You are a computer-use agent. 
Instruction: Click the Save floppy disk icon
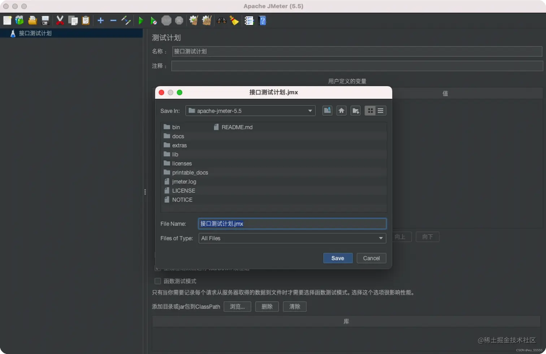click(x=45, y=21)
